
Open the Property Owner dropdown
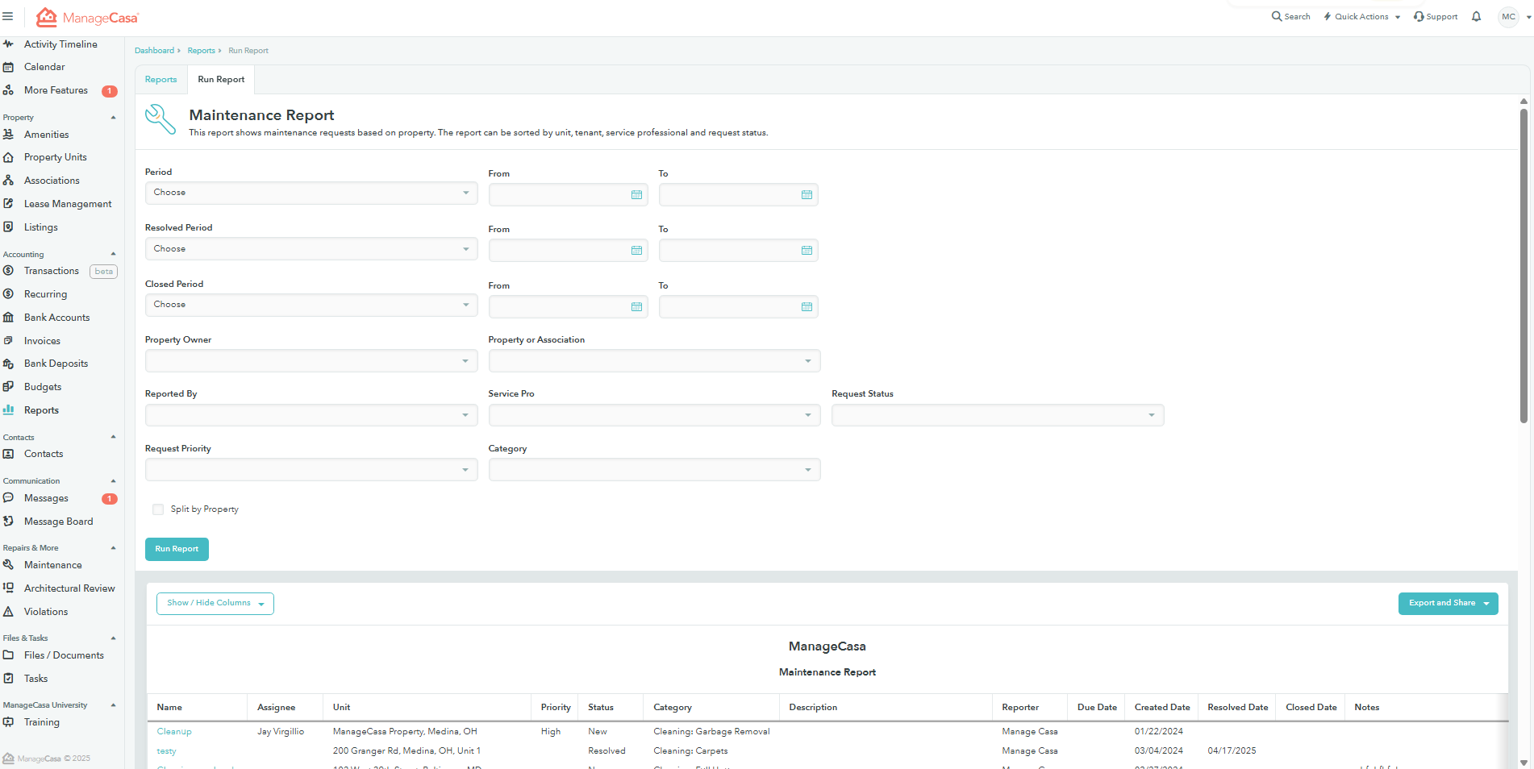click(311, 361)
